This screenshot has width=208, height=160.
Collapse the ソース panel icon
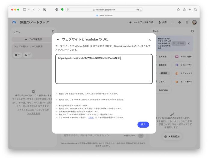point(53,31)
